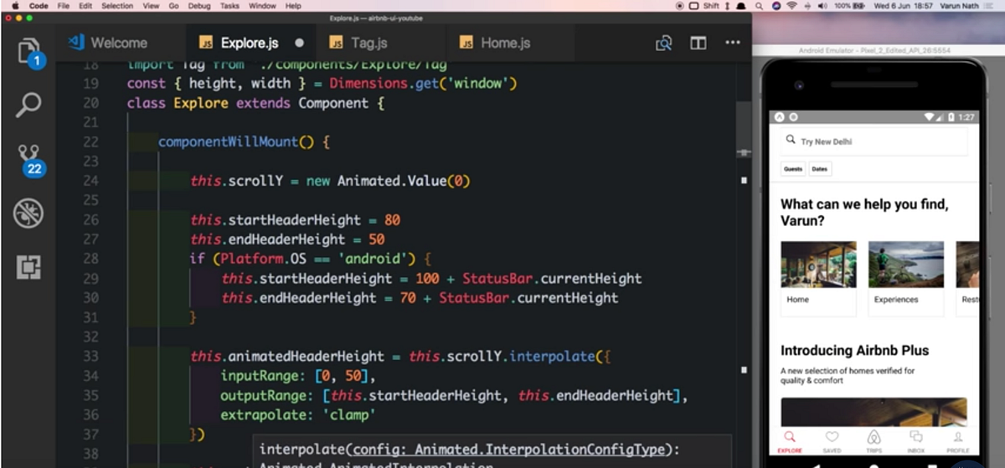This screenshot has width=1005, height=468.
Task: Click the 'this.startHeaderHeight = 80' line
Action: click(x=295, y=219)
